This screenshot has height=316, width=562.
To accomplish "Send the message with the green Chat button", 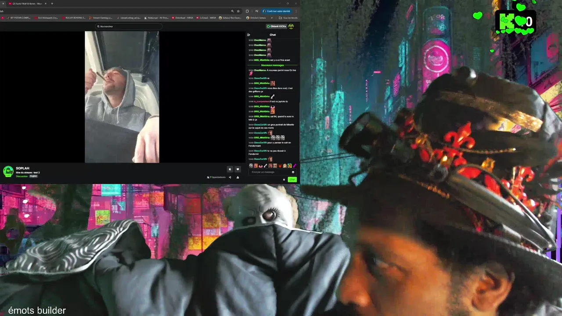I will 292,180.
